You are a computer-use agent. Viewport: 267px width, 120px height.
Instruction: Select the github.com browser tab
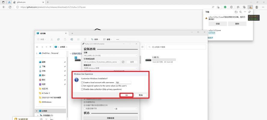click(29, 2)
